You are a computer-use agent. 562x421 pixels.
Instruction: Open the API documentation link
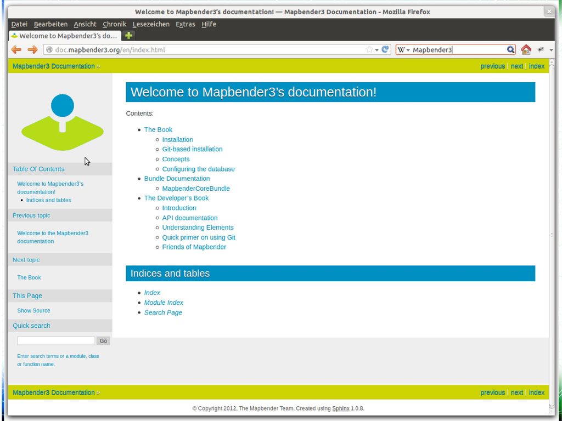pyautogui.click(x=189, y=218)
